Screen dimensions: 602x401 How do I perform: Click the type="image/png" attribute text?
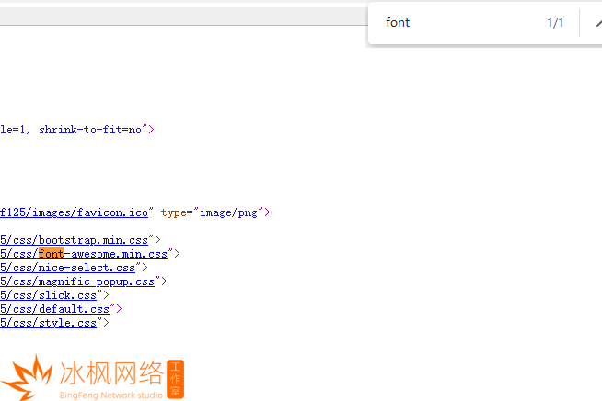pos(210,212)
